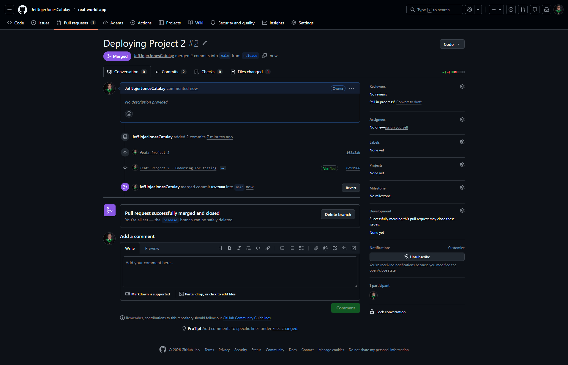The width and height of the screenshot is (568, 365).
Task: Insert a task list from toolbar
Action: coord(301,248)
